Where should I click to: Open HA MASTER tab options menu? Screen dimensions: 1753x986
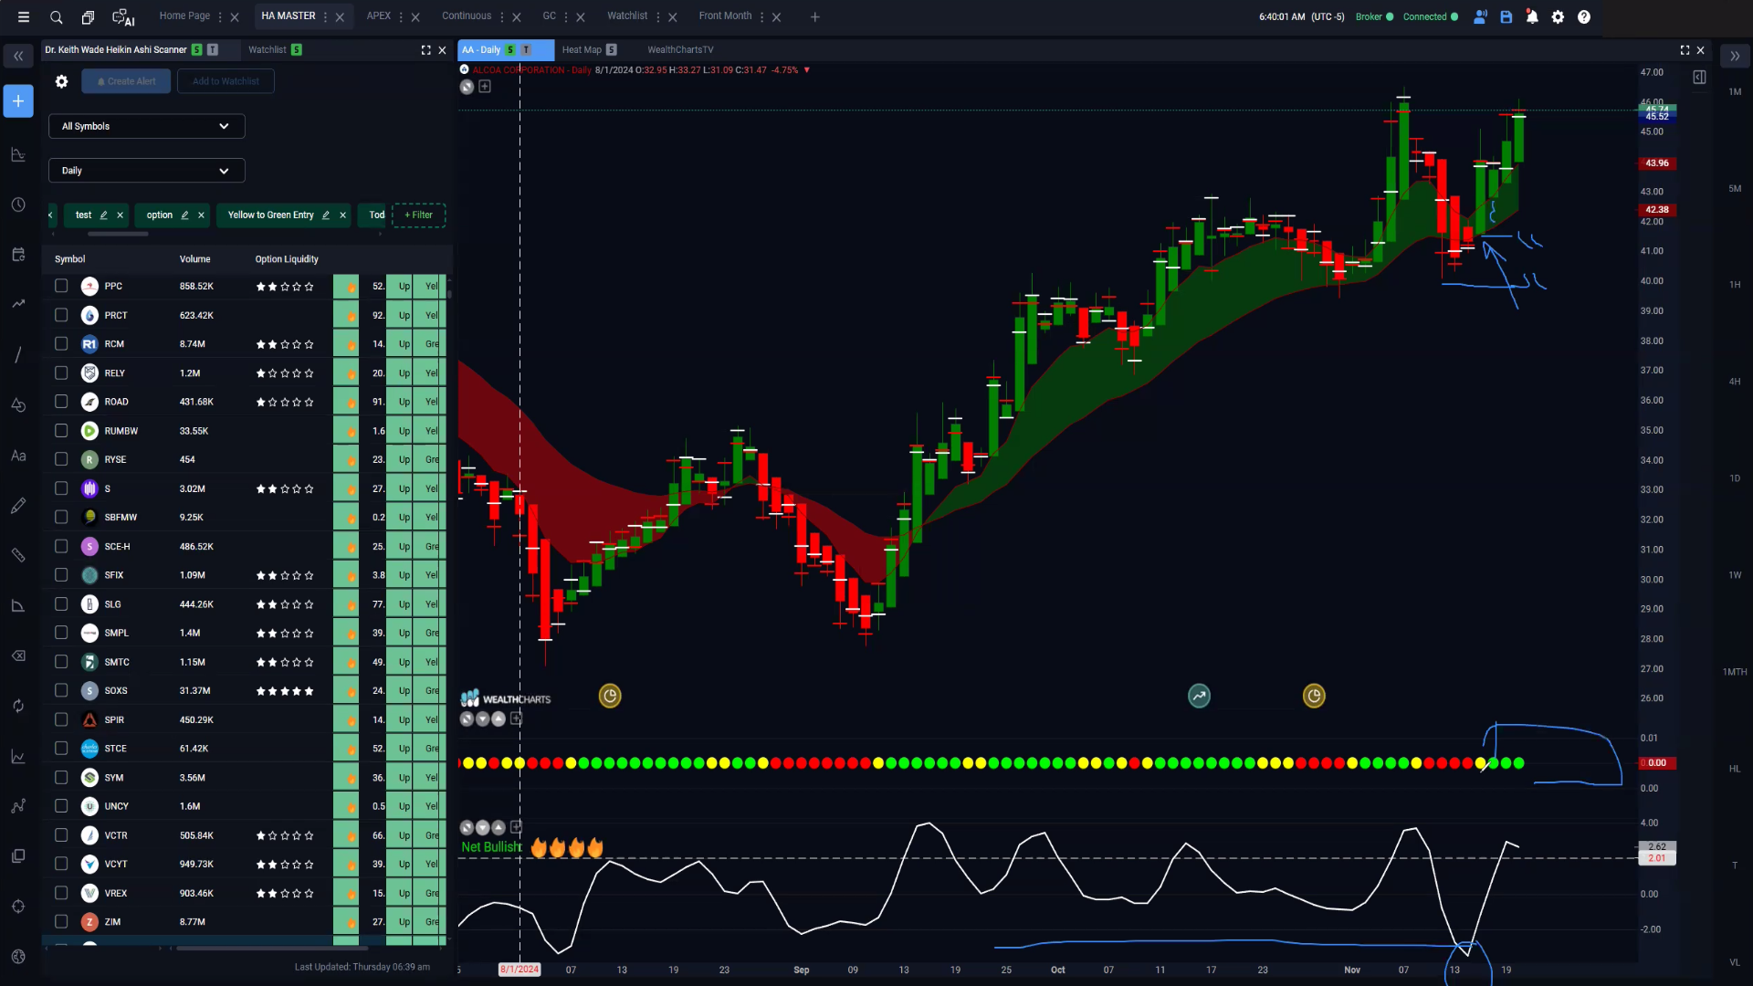(326, 16)
